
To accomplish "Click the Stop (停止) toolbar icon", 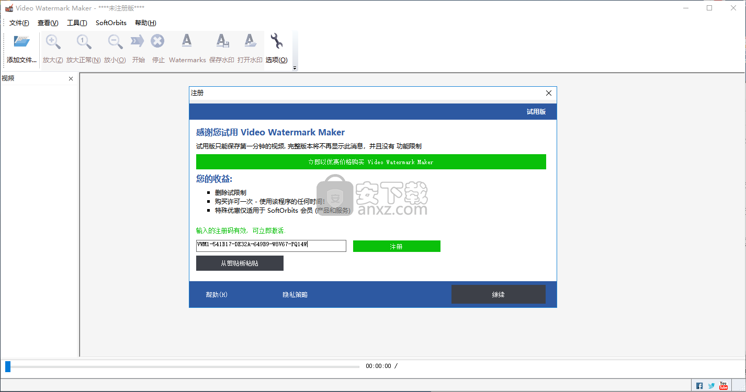I will click(x=157, y=41).
